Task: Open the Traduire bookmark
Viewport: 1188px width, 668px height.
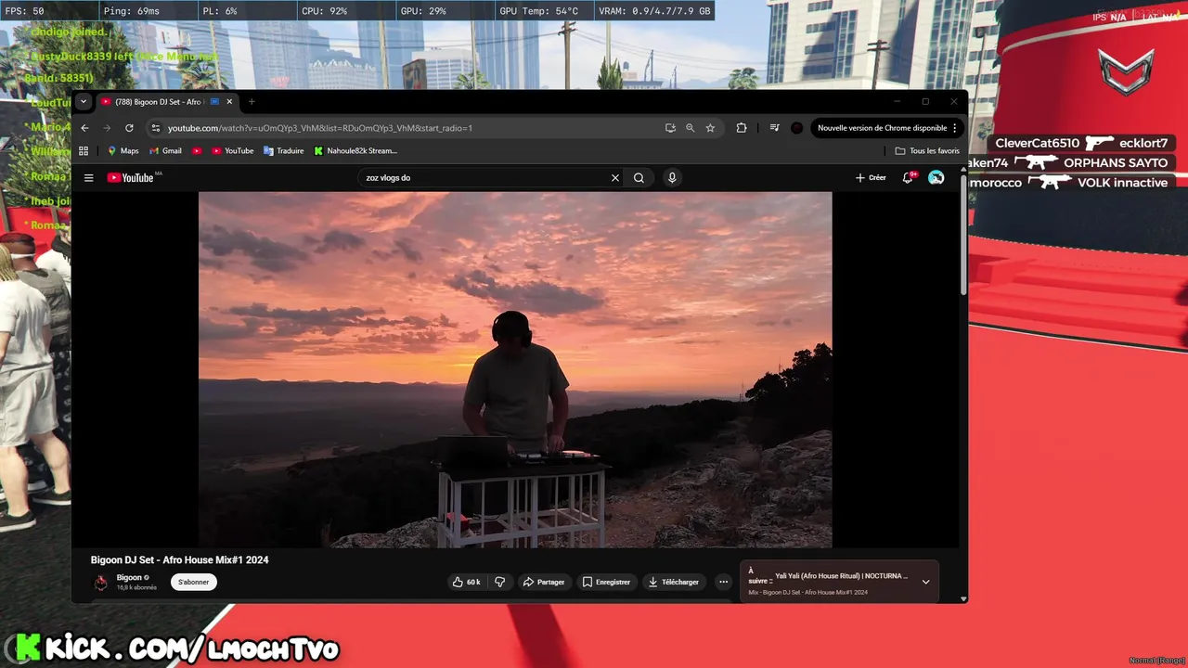Action: (x=283, y=150)
